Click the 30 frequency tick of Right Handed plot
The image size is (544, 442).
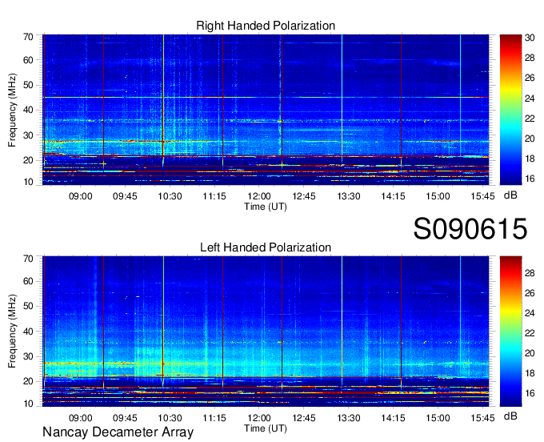pyautogui.click(x=29, y=135)
